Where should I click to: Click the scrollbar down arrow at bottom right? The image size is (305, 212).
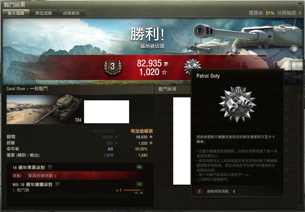tap(300, 207)
